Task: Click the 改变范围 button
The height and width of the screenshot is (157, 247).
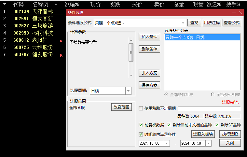Action: click(121, 107)
